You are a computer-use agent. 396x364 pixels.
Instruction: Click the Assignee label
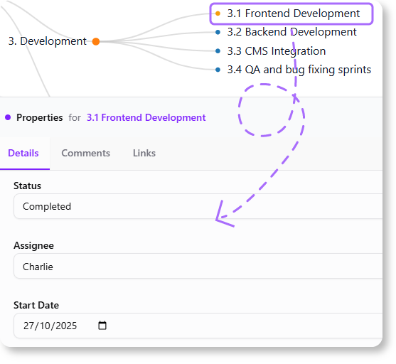coord(33,245)
